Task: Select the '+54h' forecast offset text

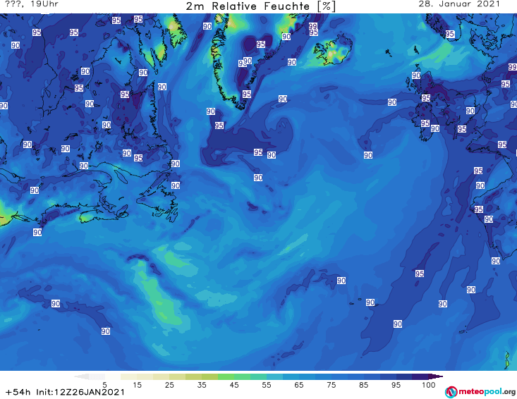Action: point(18,392)
